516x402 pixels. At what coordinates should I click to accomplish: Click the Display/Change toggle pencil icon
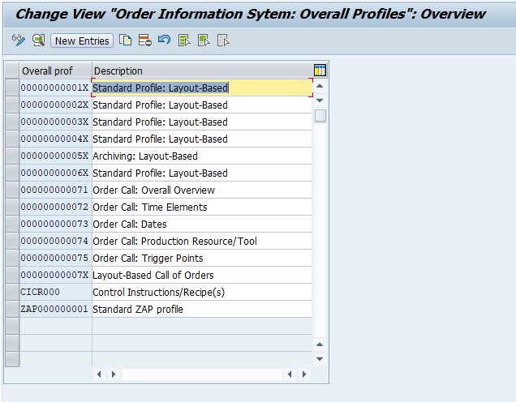pos(19,41)
